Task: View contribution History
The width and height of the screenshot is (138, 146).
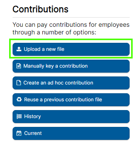Action: click(71, 117)
